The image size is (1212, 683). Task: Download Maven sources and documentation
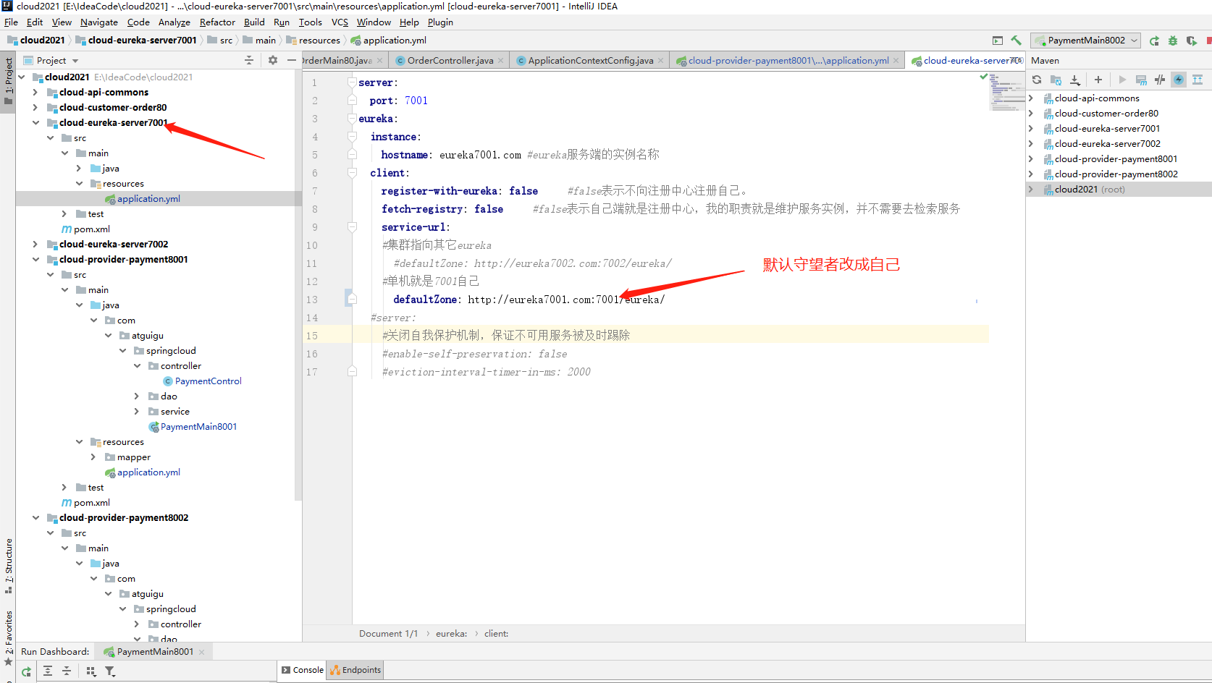pos(1075,80)
